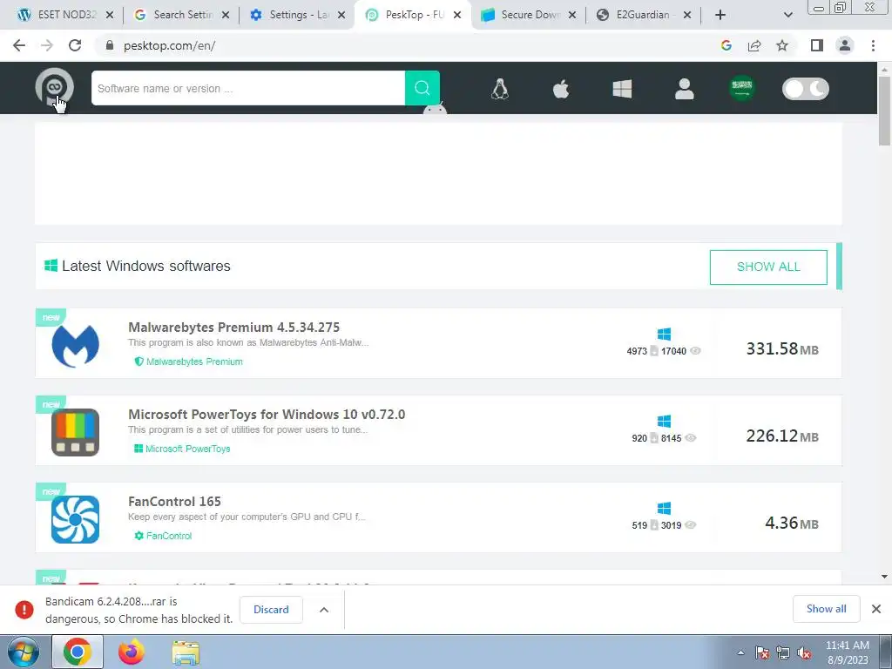Open the Linux penguin software section
Screen dimensions: 892x669
(499, 89)
